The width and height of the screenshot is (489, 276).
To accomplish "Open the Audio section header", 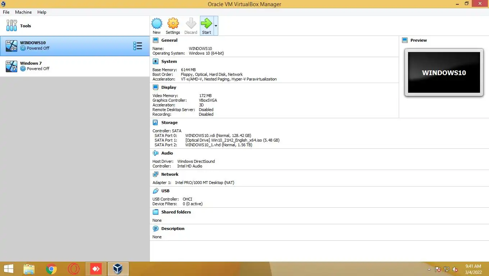I will (x=167, y=153).
